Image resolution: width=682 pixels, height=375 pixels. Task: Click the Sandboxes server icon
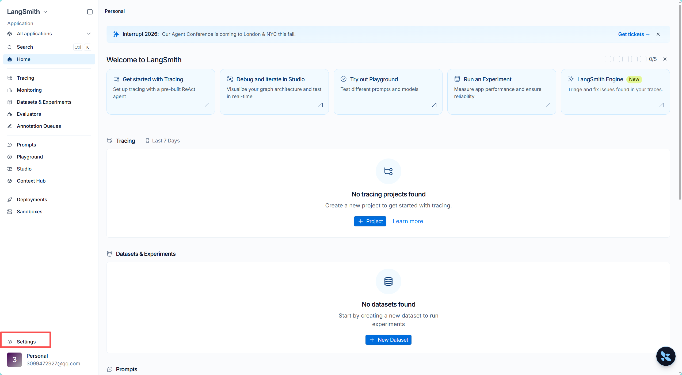click(10, 212)
